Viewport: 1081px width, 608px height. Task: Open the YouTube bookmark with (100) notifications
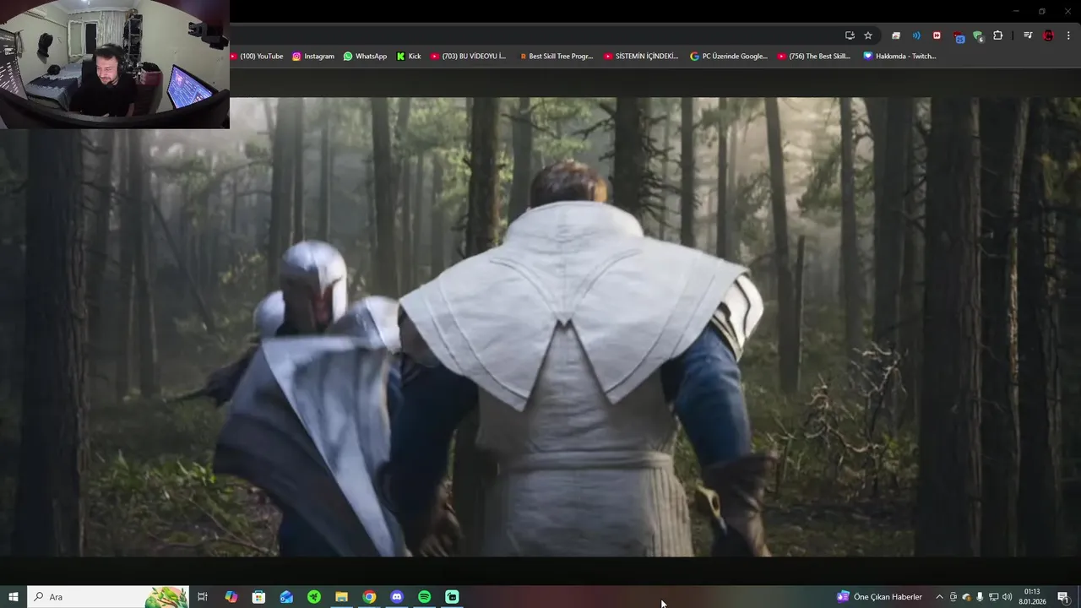[x=257, y=57]
